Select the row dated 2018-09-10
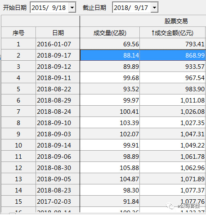206x215 pixels. tap(103, 123)
